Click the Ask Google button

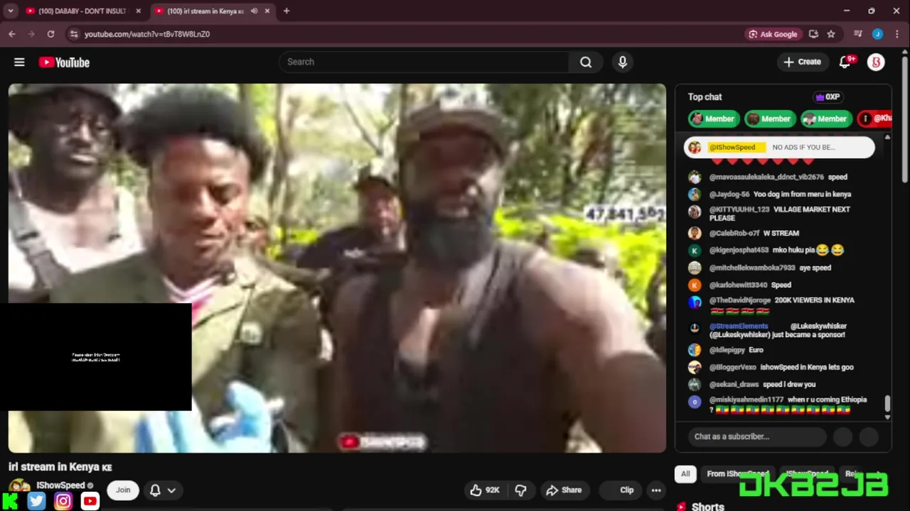(x=773, y=33)
